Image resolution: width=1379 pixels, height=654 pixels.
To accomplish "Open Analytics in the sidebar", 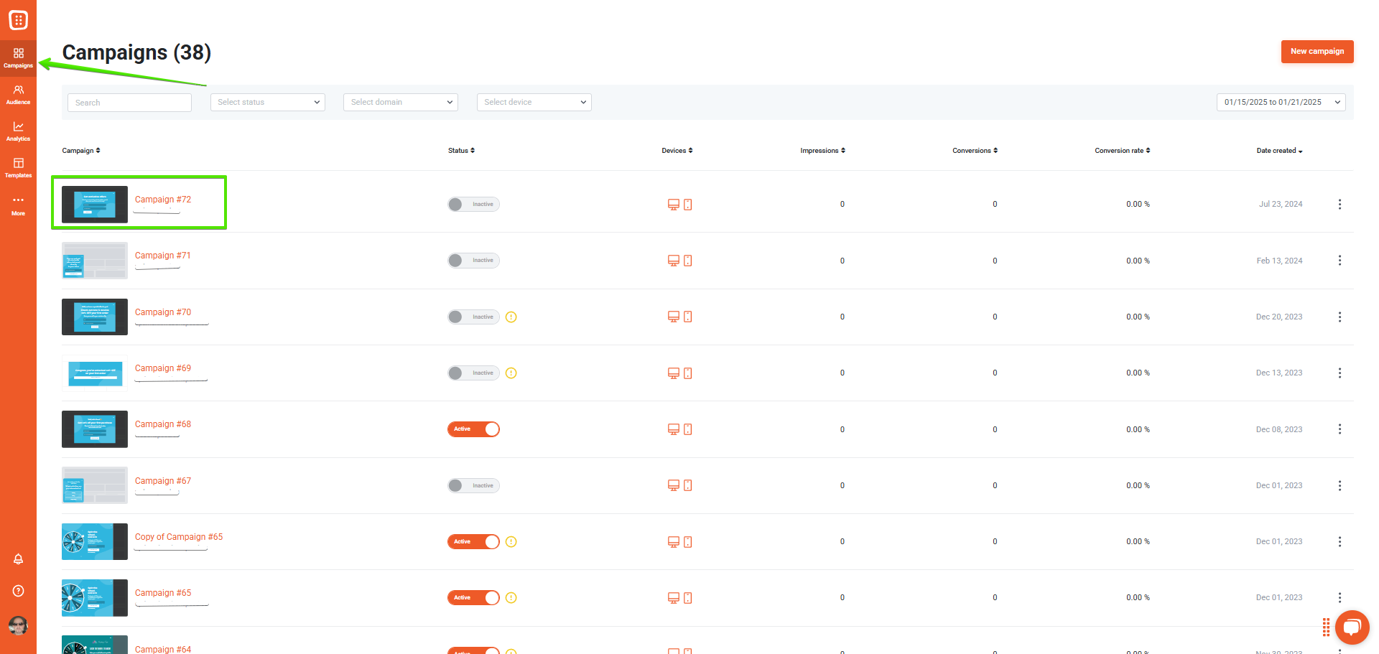I will pos(18,131).
